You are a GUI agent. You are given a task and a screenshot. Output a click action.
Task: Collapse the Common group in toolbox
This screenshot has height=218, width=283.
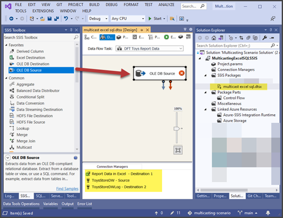tap(6, 78)
